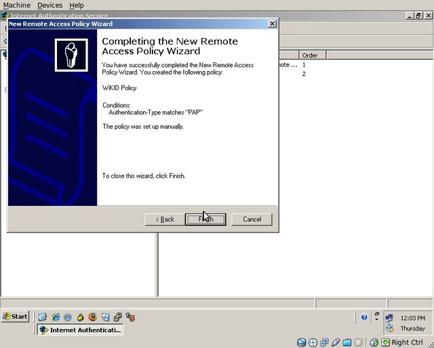Click the VirtualBox optical disc status icon

313,342
